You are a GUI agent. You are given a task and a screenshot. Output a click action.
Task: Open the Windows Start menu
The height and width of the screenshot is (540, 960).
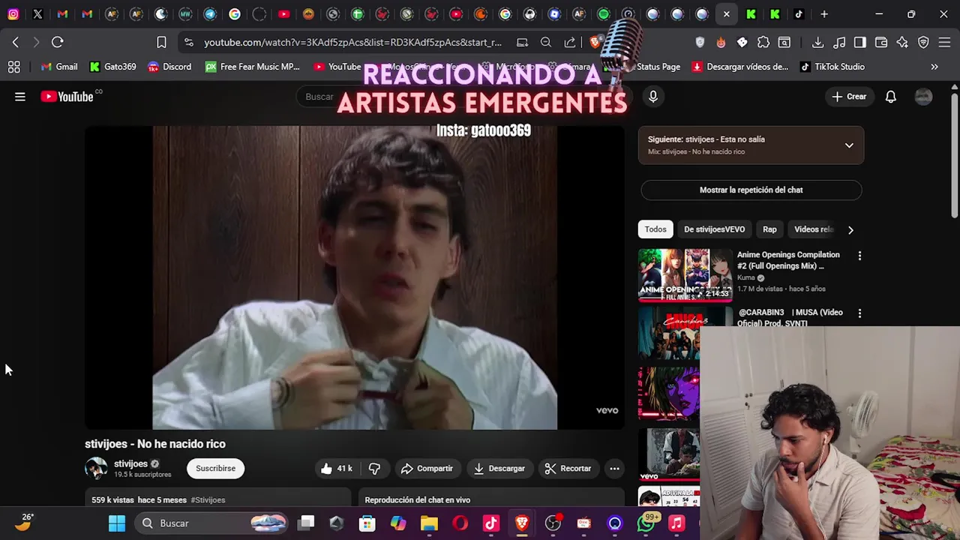(x=117, y=523)
